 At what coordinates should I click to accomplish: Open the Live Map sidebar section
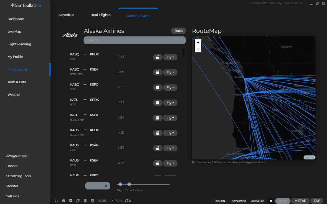(14, 31)
